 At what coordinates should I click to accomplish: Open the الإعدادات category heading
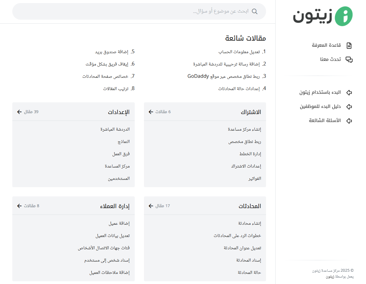coord(119,112)
